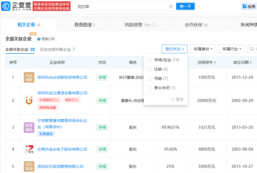Tick the 吊销 checkbox option
257x173 pixels.
point(150,78)
